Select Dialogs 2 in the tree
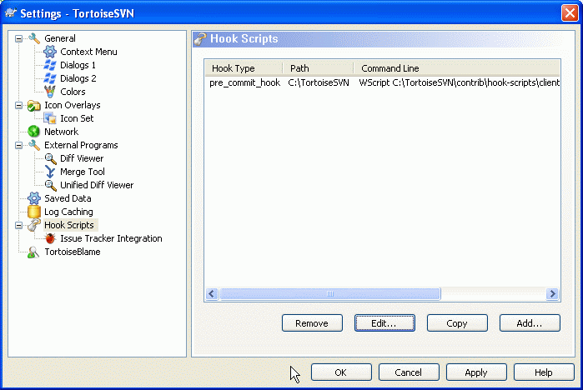 point(78,78)
